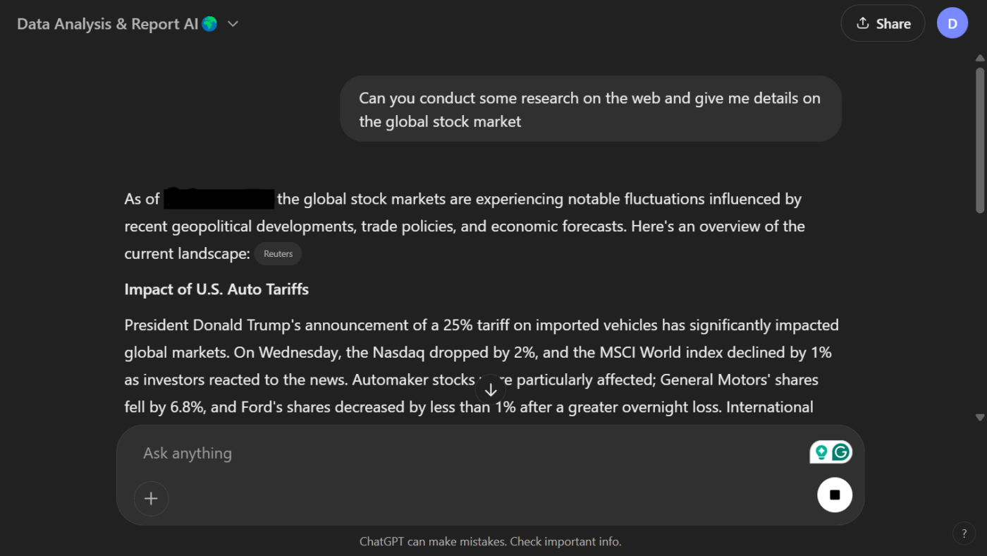The height and width of the screenshot is (556, 987).
Task: Click the plus attachment button
Action: (x=151, y=499)
